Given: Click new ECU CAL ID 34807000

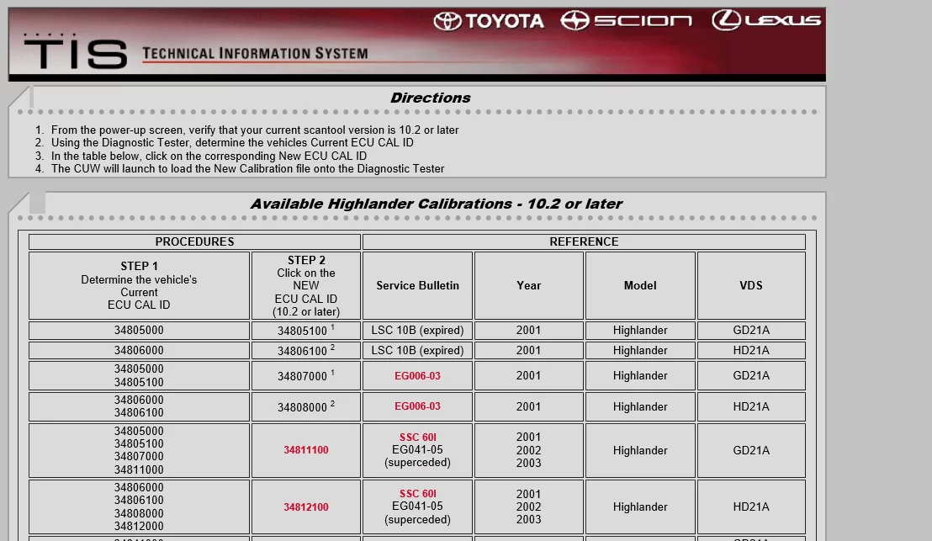Looking at the screenshot, I should [302, 375].
